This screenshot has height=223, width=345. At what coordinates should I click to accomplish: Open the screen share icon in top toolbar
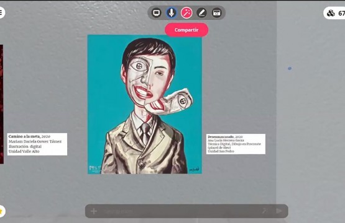tap(157, 13)
